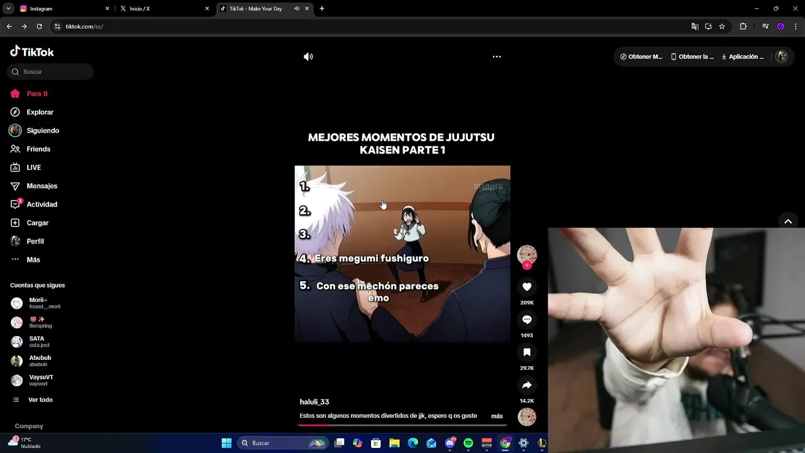Click the TikTok logo

tap(32, 52)
